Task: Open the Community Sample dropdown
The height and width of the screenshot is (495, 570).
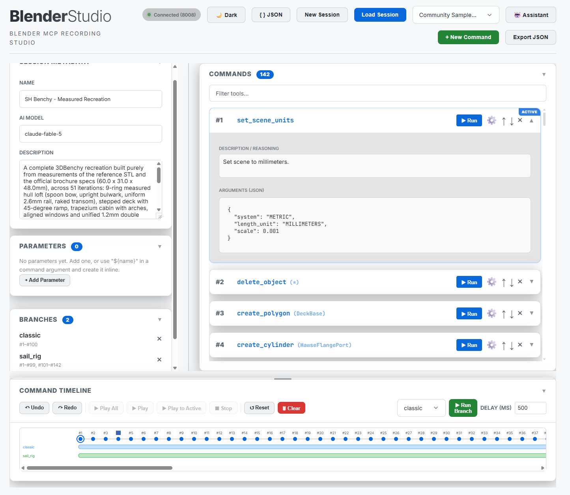Action: click(x=456, y=15)
